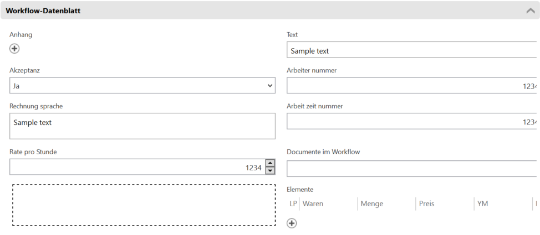
Task: Click the Menge column header
Action: [x=371, y=204]
